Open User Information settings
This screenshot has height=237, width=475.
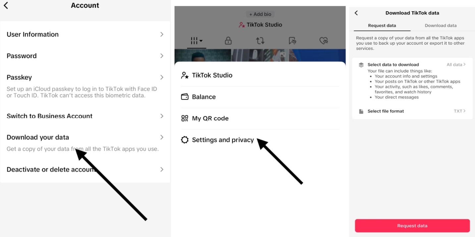(85, 34)
